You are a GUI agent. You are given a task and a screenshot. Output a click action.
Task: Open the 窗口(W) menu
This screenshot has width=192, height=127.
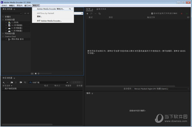(28, 5)
